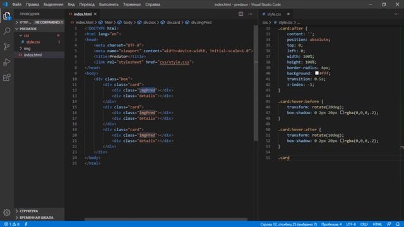Open the Справка menu
This screenshot has height=227, width=404.
153,4
